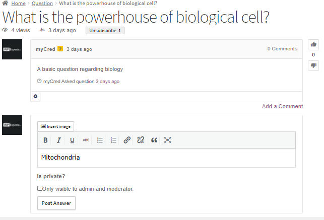Toggle fullscreen editor mode

(x=168, y=140)
